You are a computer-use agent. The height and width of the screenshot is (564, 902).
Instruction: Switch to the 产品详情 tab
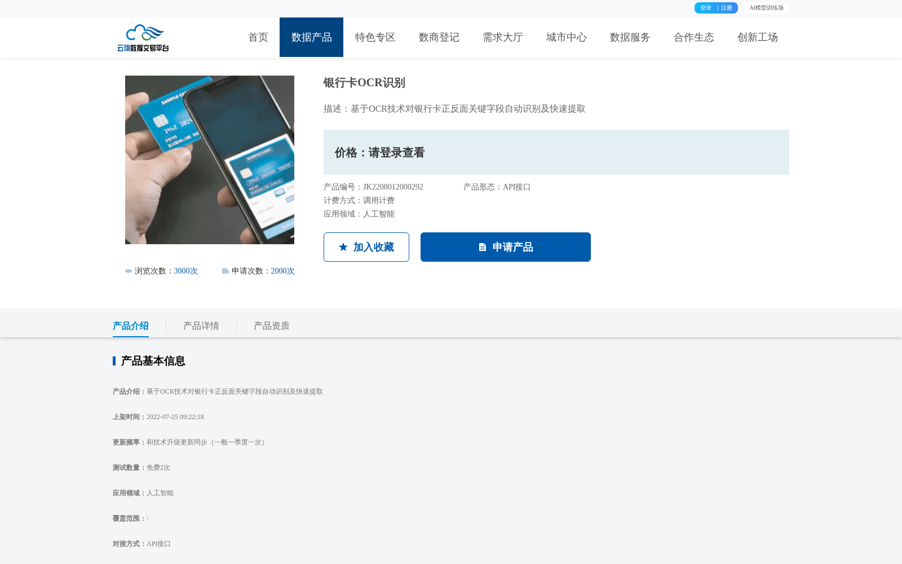coord(201,326)
